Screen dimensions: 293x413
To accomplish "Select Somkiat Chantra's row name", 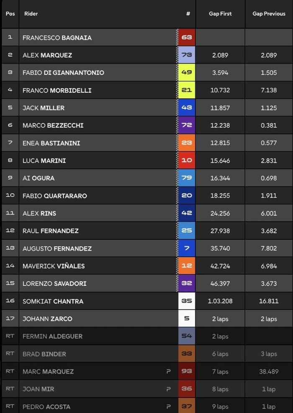I will [53, 301].
